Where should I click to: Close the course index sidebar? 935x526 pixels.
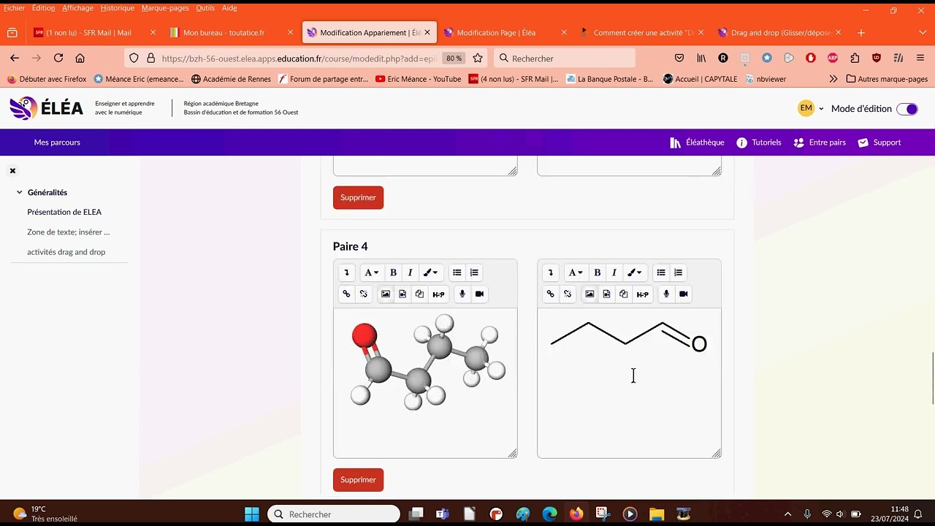pos(12,171)
